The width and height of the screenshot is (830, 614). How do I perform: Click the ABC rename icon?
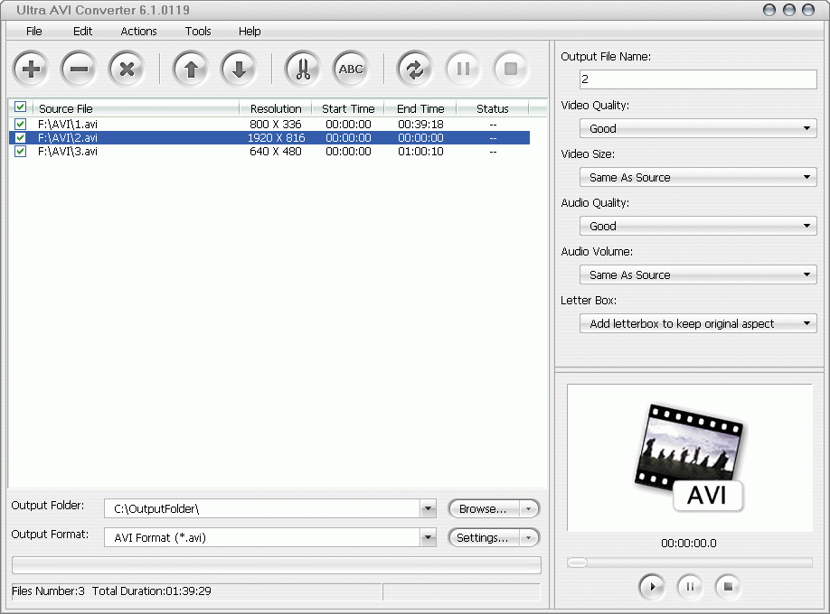(351, 69)
